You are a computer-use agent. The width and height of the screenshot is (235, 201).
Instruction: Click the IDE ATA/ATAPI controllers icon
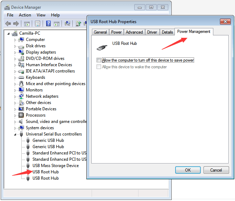(21, 71)
